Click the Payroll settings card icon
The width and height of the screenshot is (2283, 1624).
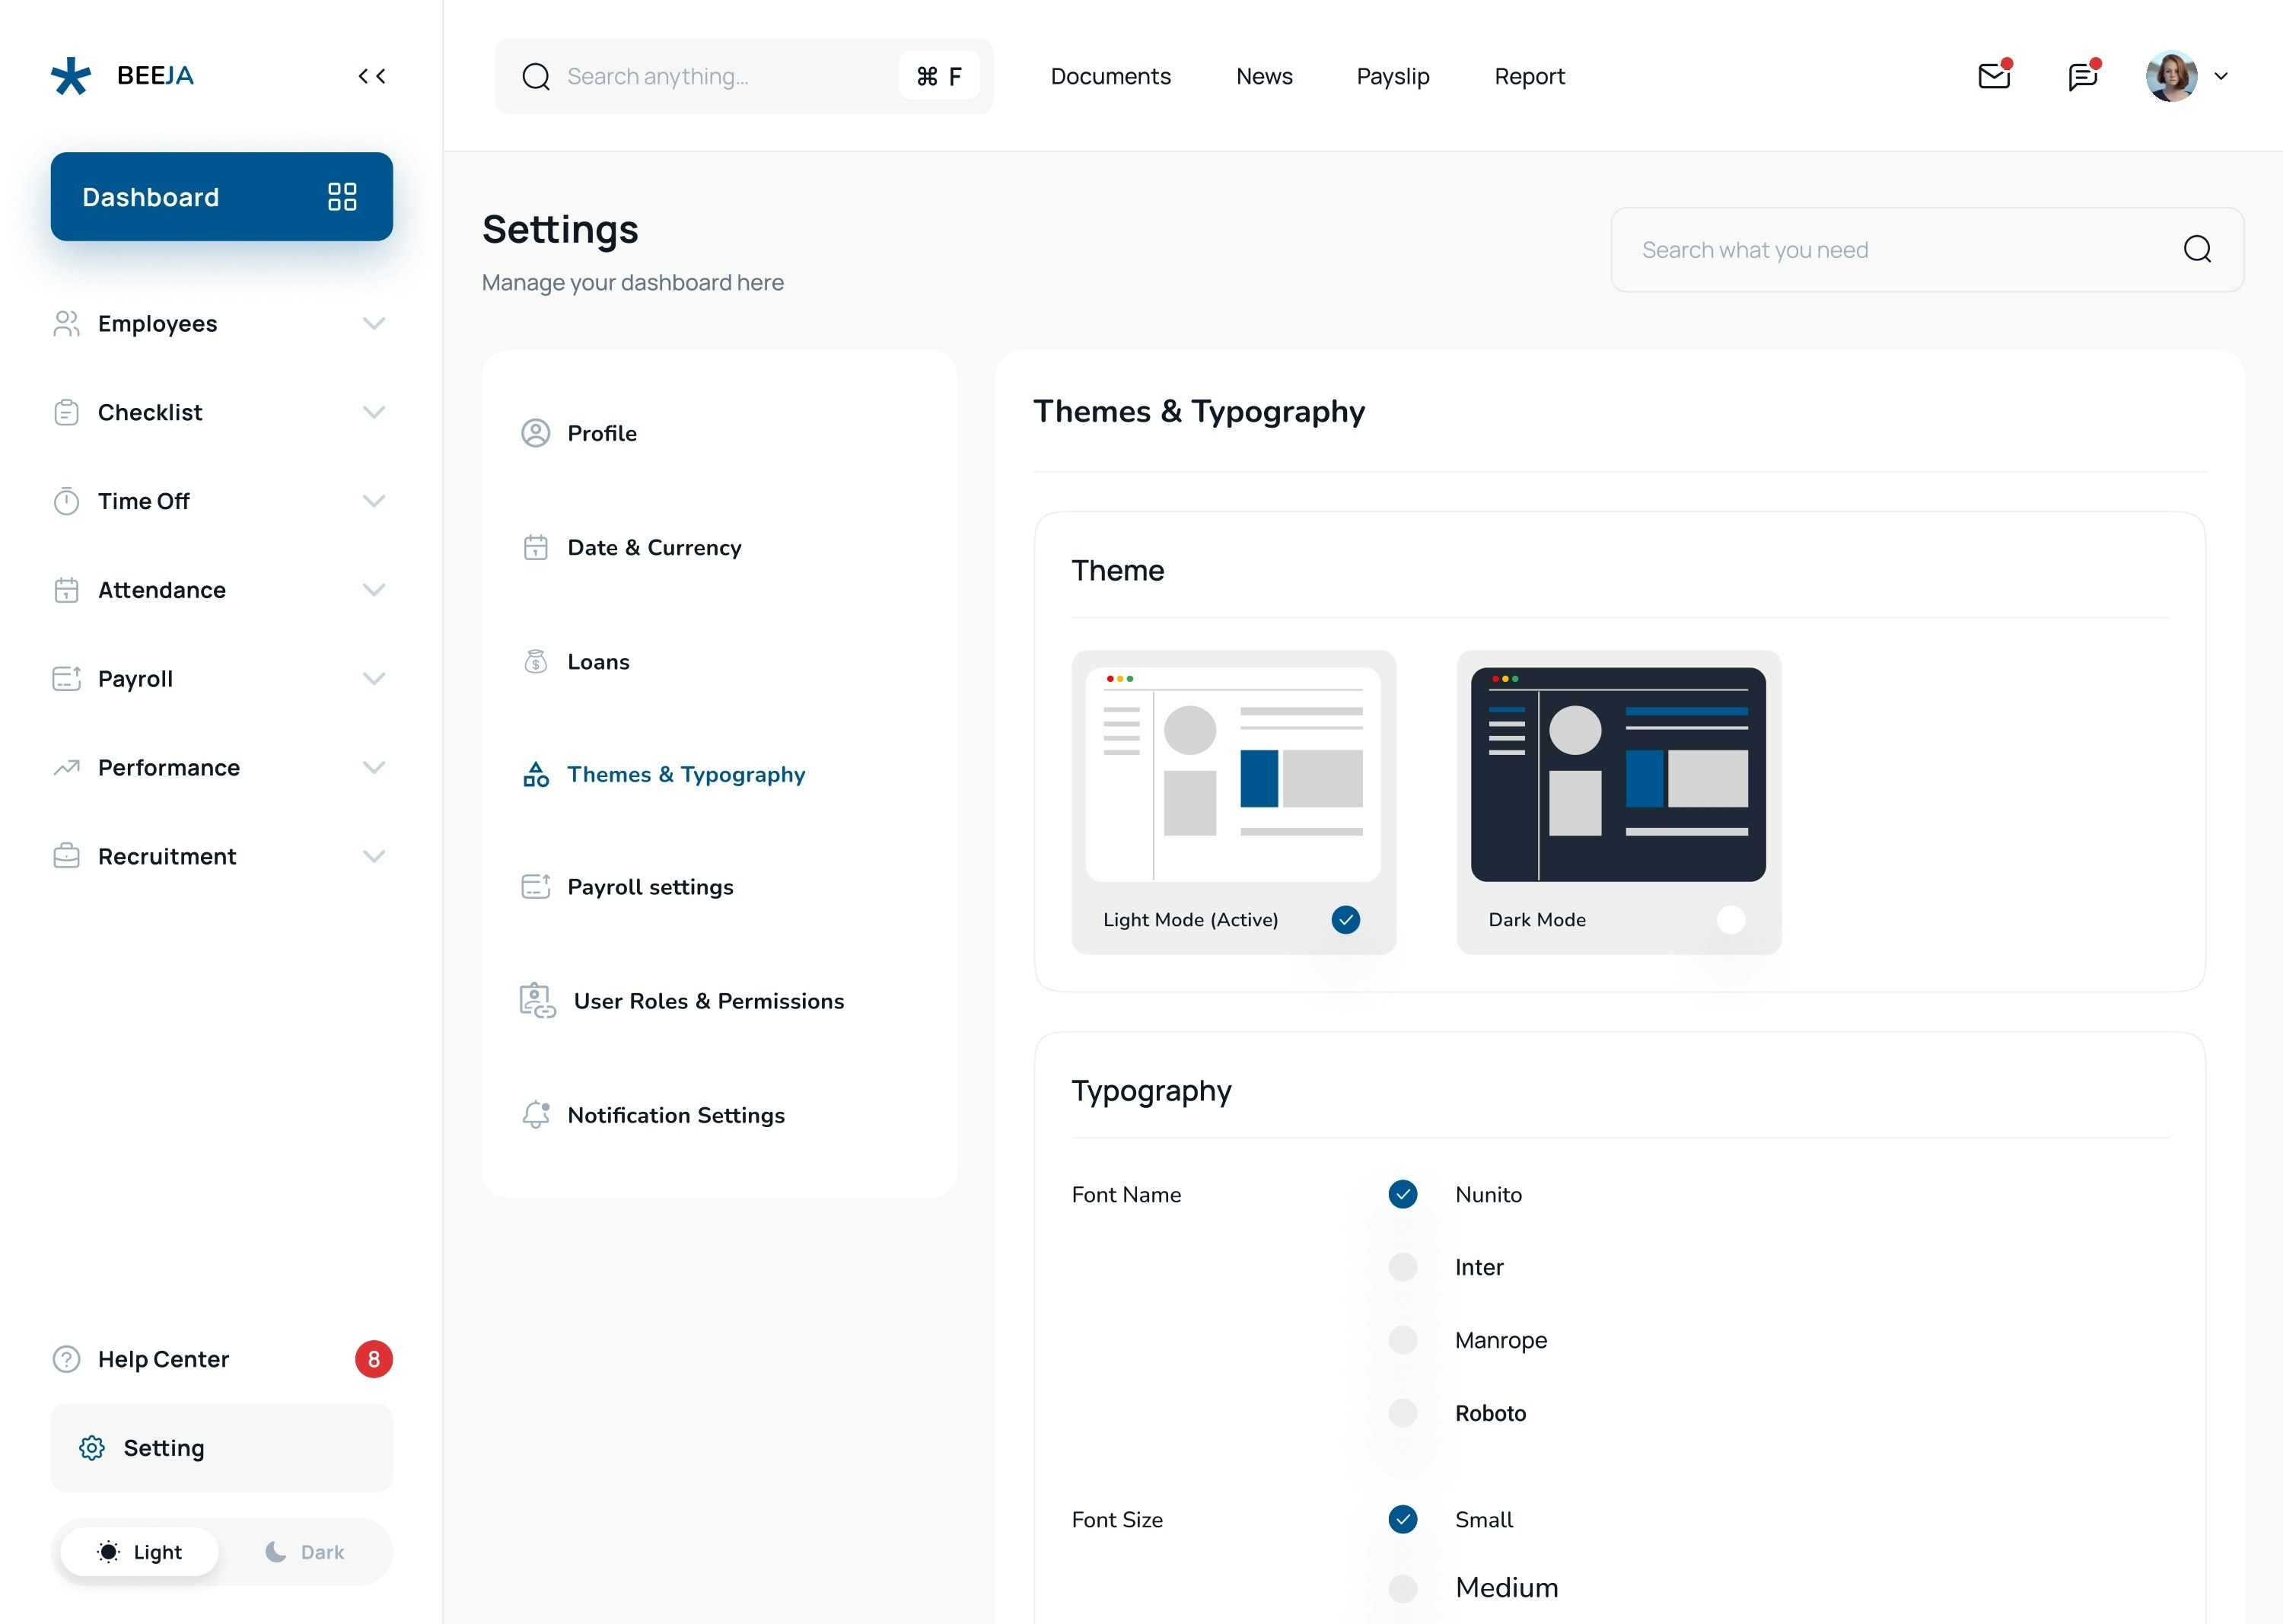(x=536, y=887)
